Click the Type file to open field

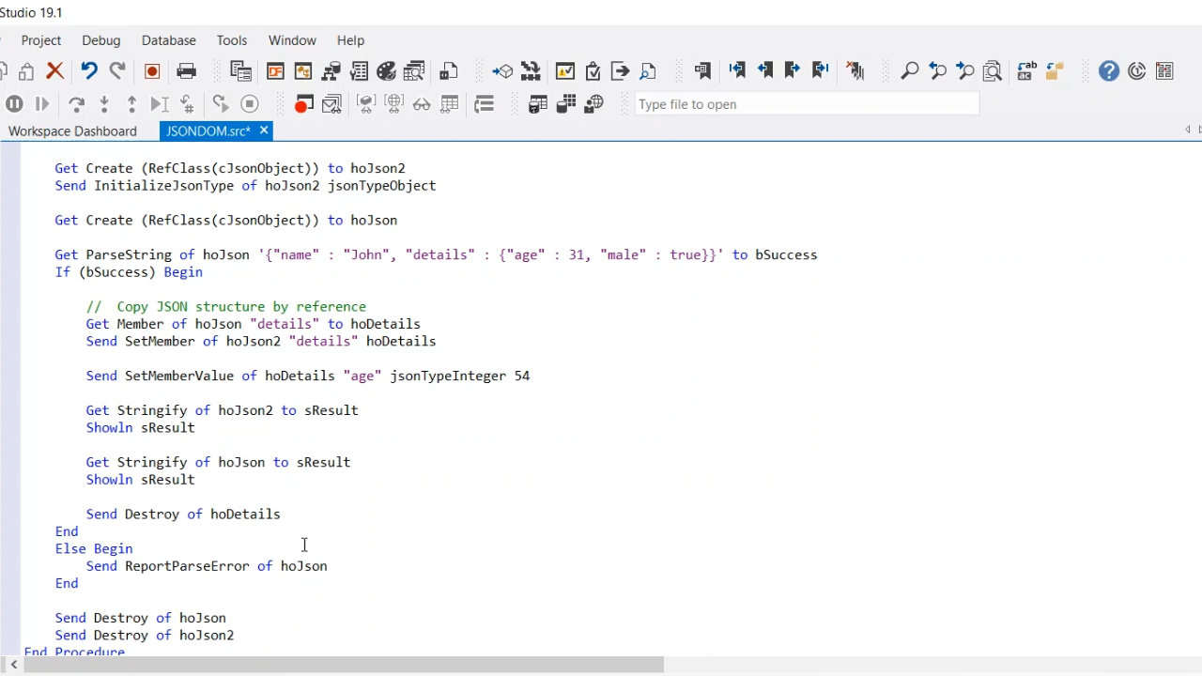point(806,104)
